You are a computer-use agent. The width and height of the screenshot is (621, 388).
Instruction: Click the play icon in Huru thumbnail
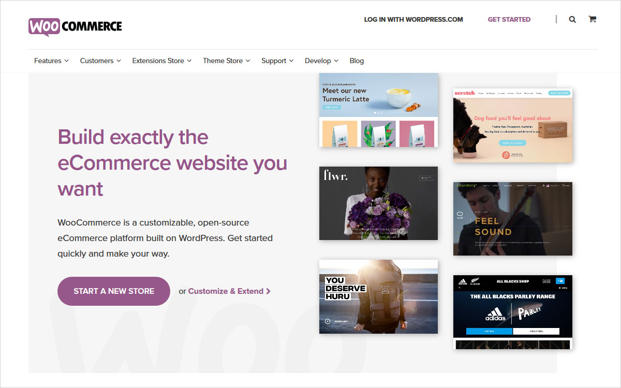[327, 321]
